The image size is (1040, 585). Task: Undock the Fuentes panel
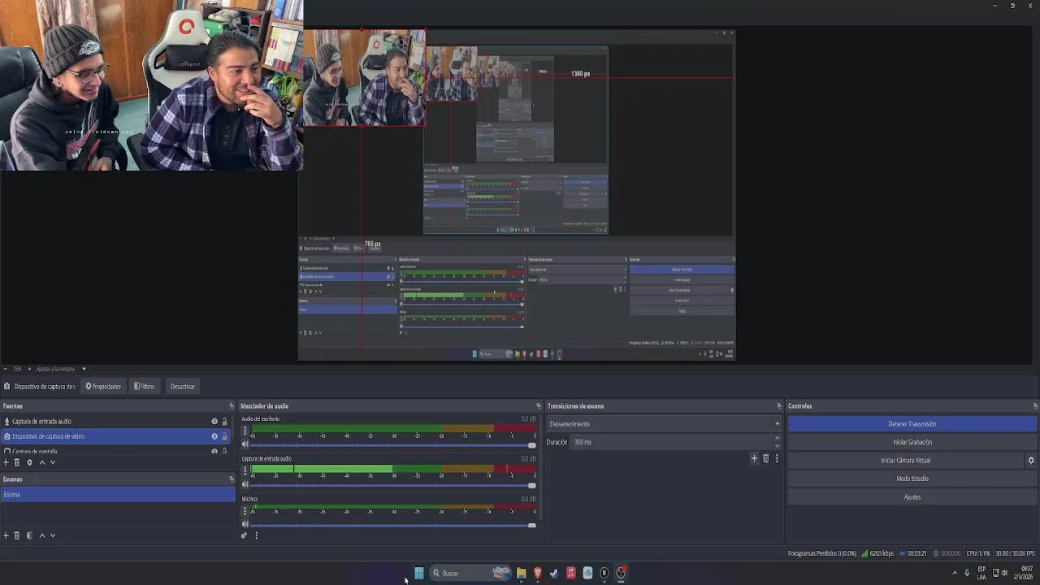click(x=232, y=406)
